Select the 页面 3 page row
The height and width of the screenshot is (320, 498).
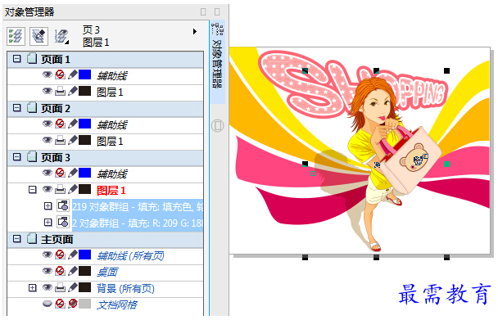click(105, 158)
